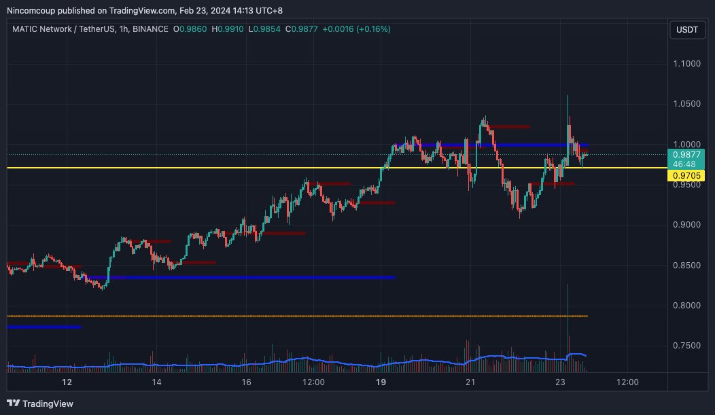Image resolution: width=715 pixels, height=415 pixels.
Task: Select the close value C0.9877 in the legend
Action: [x=301, y=29]
